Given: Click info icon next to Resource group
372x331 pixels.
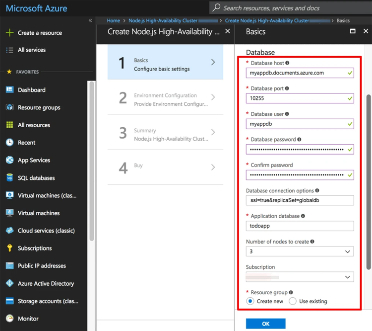Looking at the screenshot, I should tap(291, 292).
